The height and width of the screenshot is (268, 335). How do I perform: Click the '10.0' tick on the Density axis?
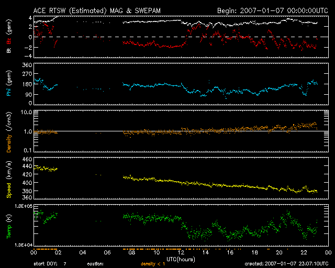26,112
